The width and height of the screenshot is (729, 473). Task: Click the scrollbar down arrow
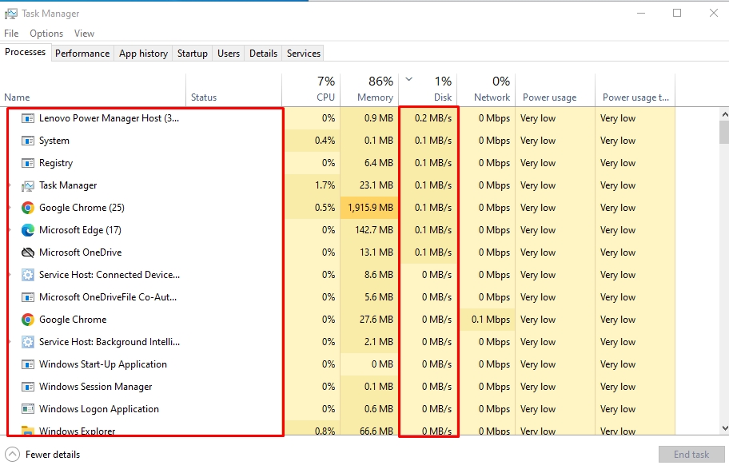724,428
